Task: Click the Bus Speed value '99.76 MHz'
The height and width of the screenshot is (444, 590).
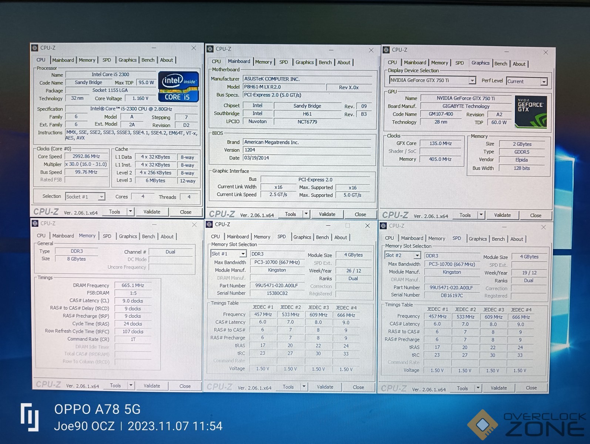Action: 86,172
